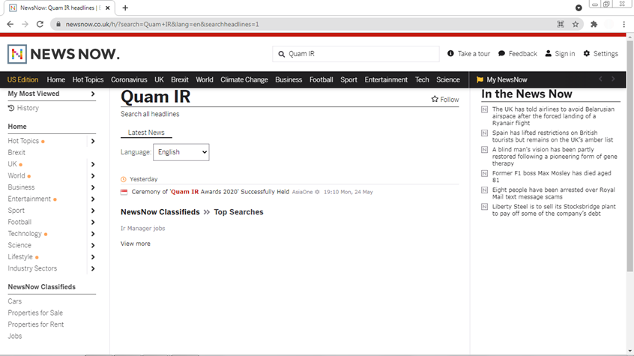Expand Industry Sectors sidebar arrow

[x=93, y=268]
